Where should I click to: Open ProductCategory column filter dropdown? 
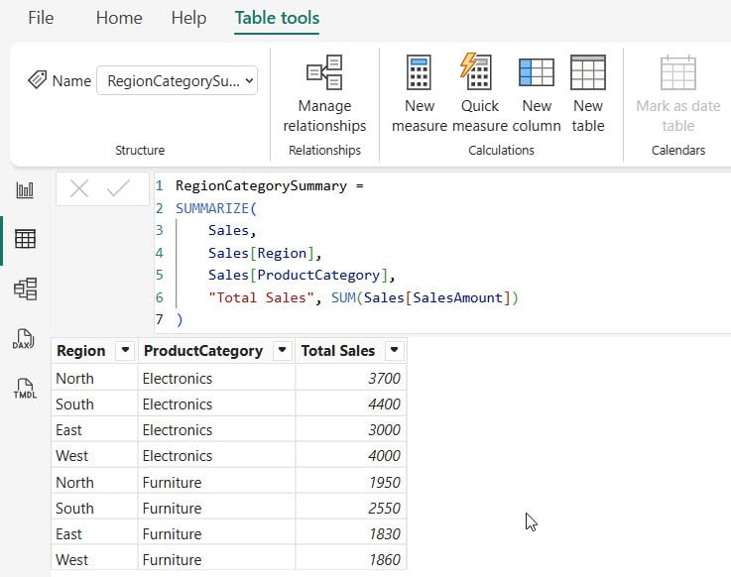pyautogui.click(x=282, y=350)
